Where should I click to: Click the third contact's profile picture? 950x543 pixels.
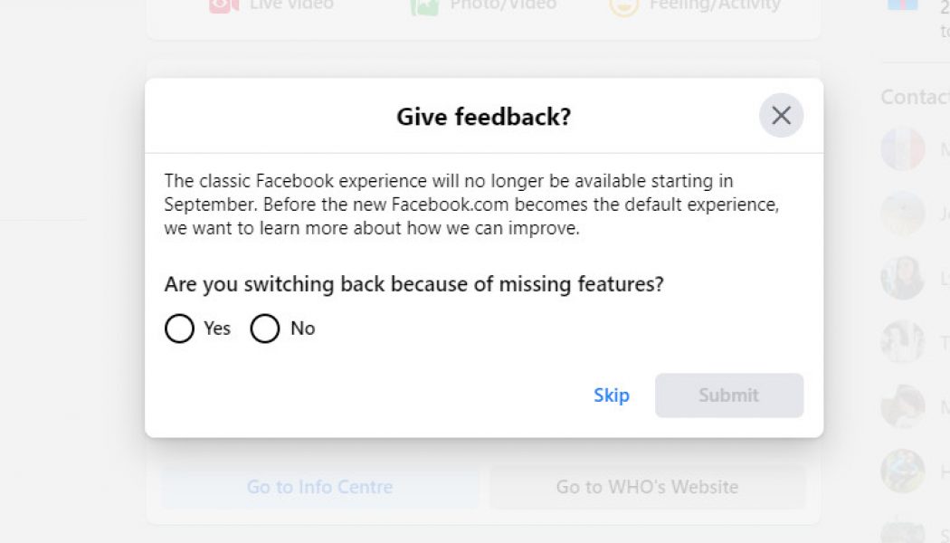(x=902, y=278)
